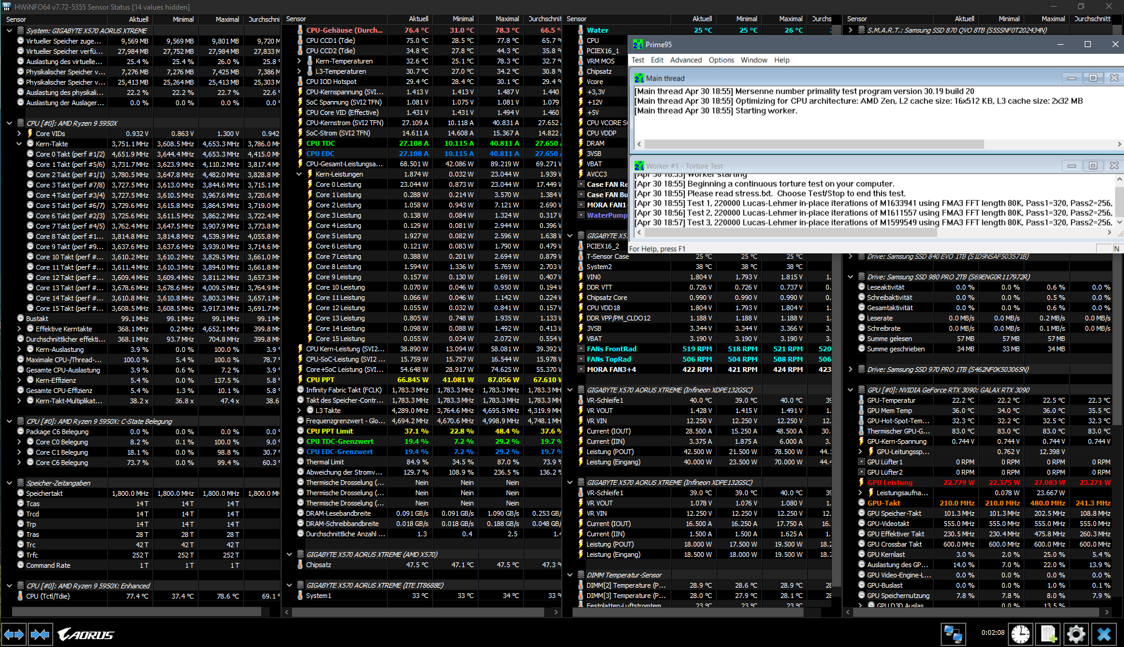
Task: Click the lightning icon beside Vcore
Action: pyautogui.click(x=580, y=82)
